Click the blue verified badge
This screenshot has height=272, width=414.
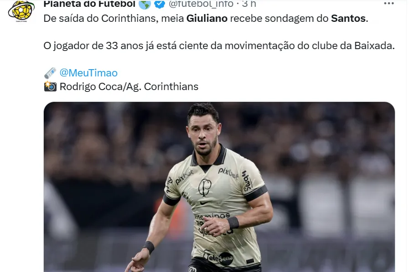pos(160,4)
